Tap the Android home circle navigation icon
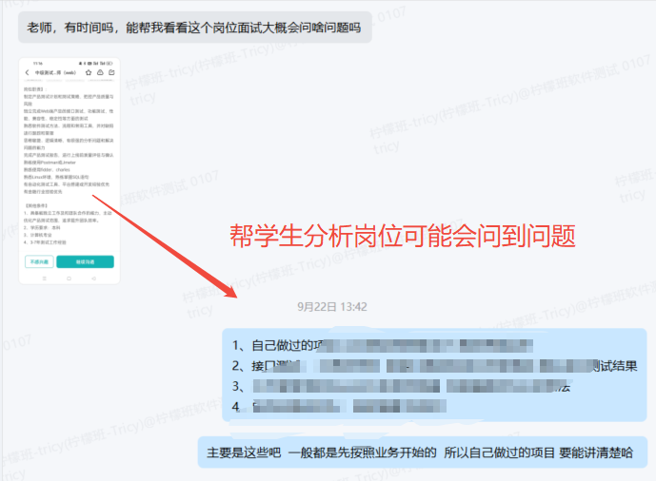656x481 pixels. click(70, 279)
